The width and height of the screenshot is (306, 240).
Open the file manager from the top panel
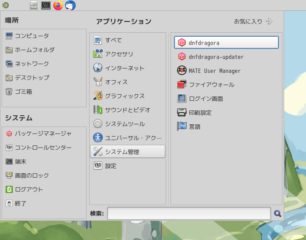coord(34,5)
